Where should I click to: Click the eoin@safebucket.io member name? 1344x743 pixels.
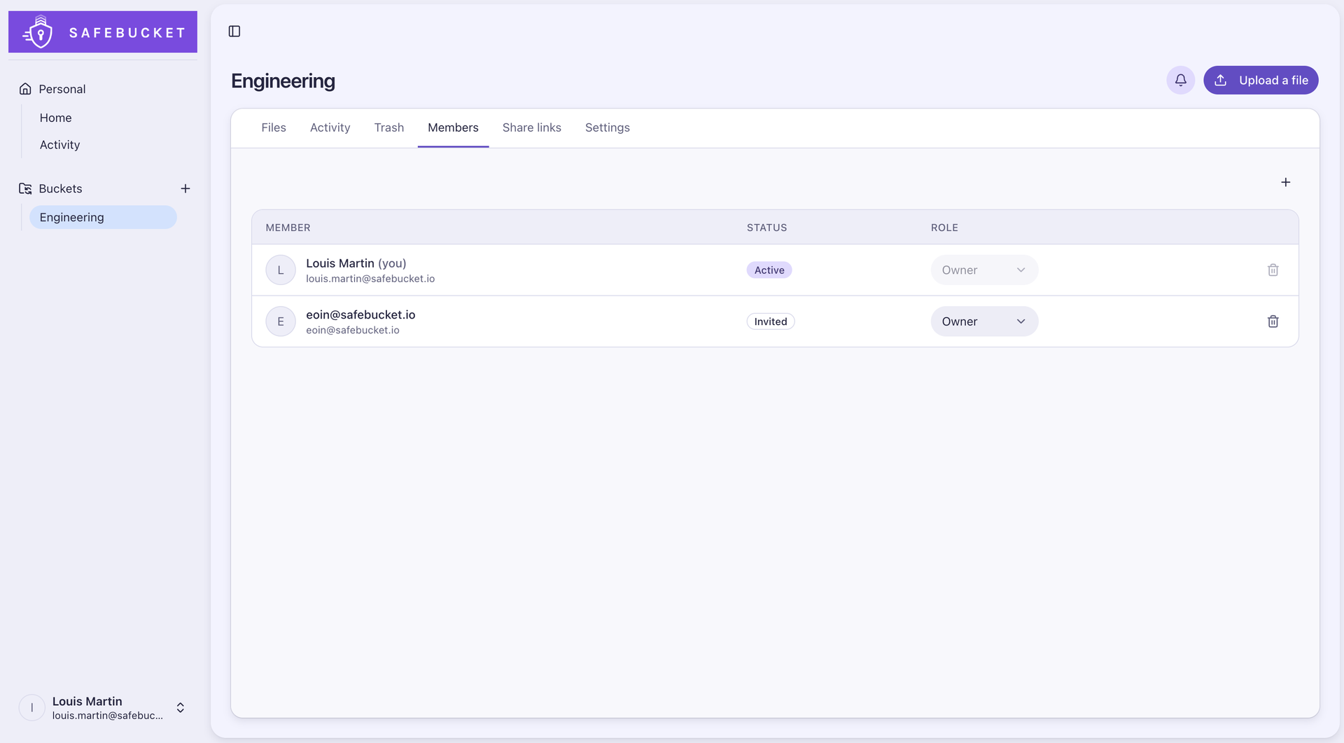(x=360, y=314)
